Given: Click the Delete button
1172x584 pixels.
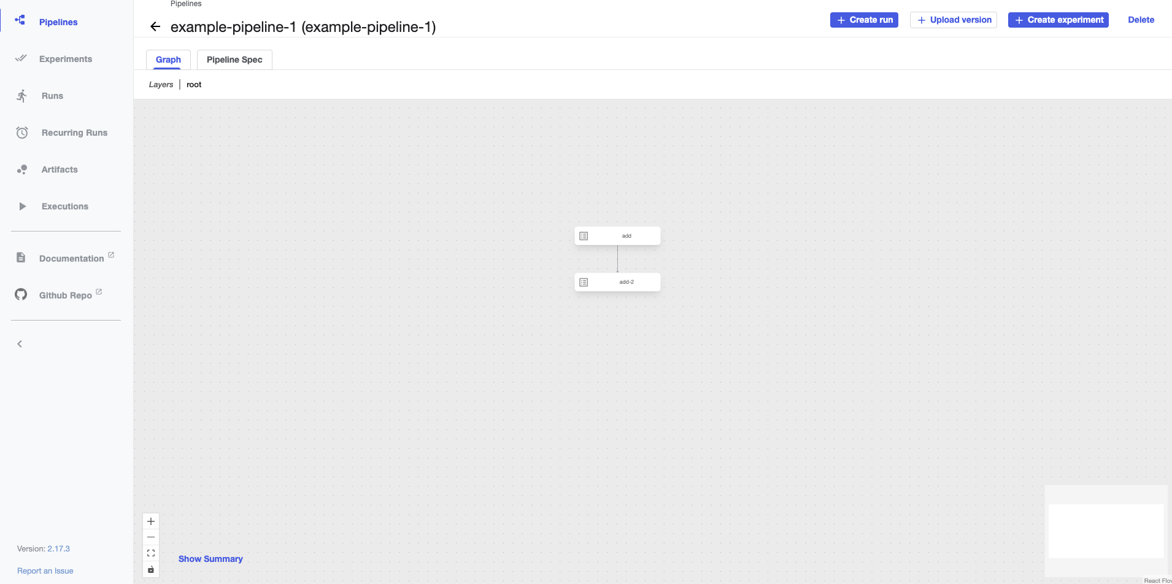Looking at the screenshot, I should point(1141,20).
